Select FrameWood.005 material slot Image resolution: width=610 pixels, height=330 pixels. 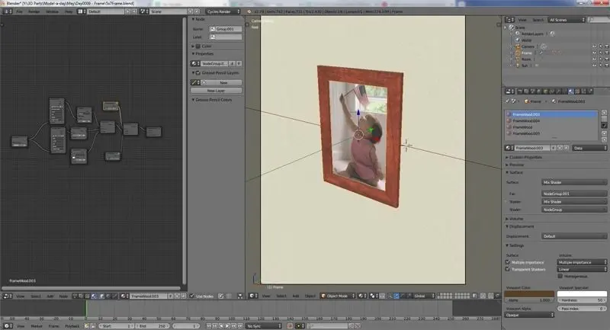point(551,133)
